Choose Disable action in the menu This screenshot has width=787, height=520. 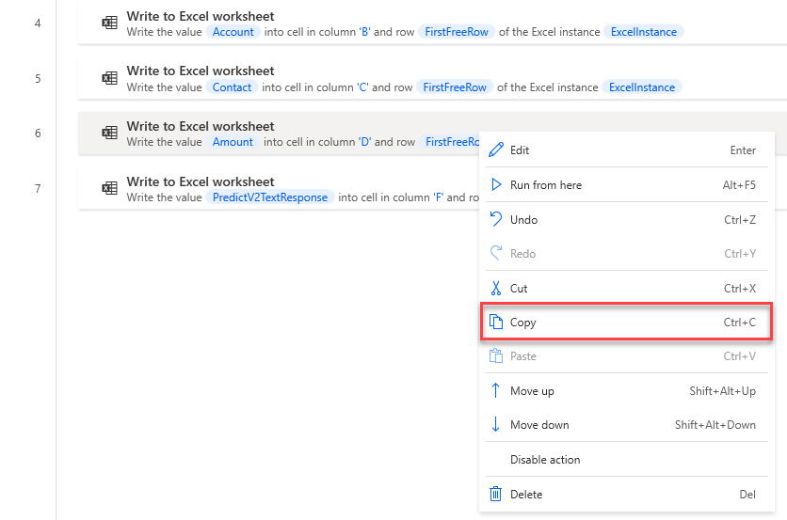tap(626, 459)
